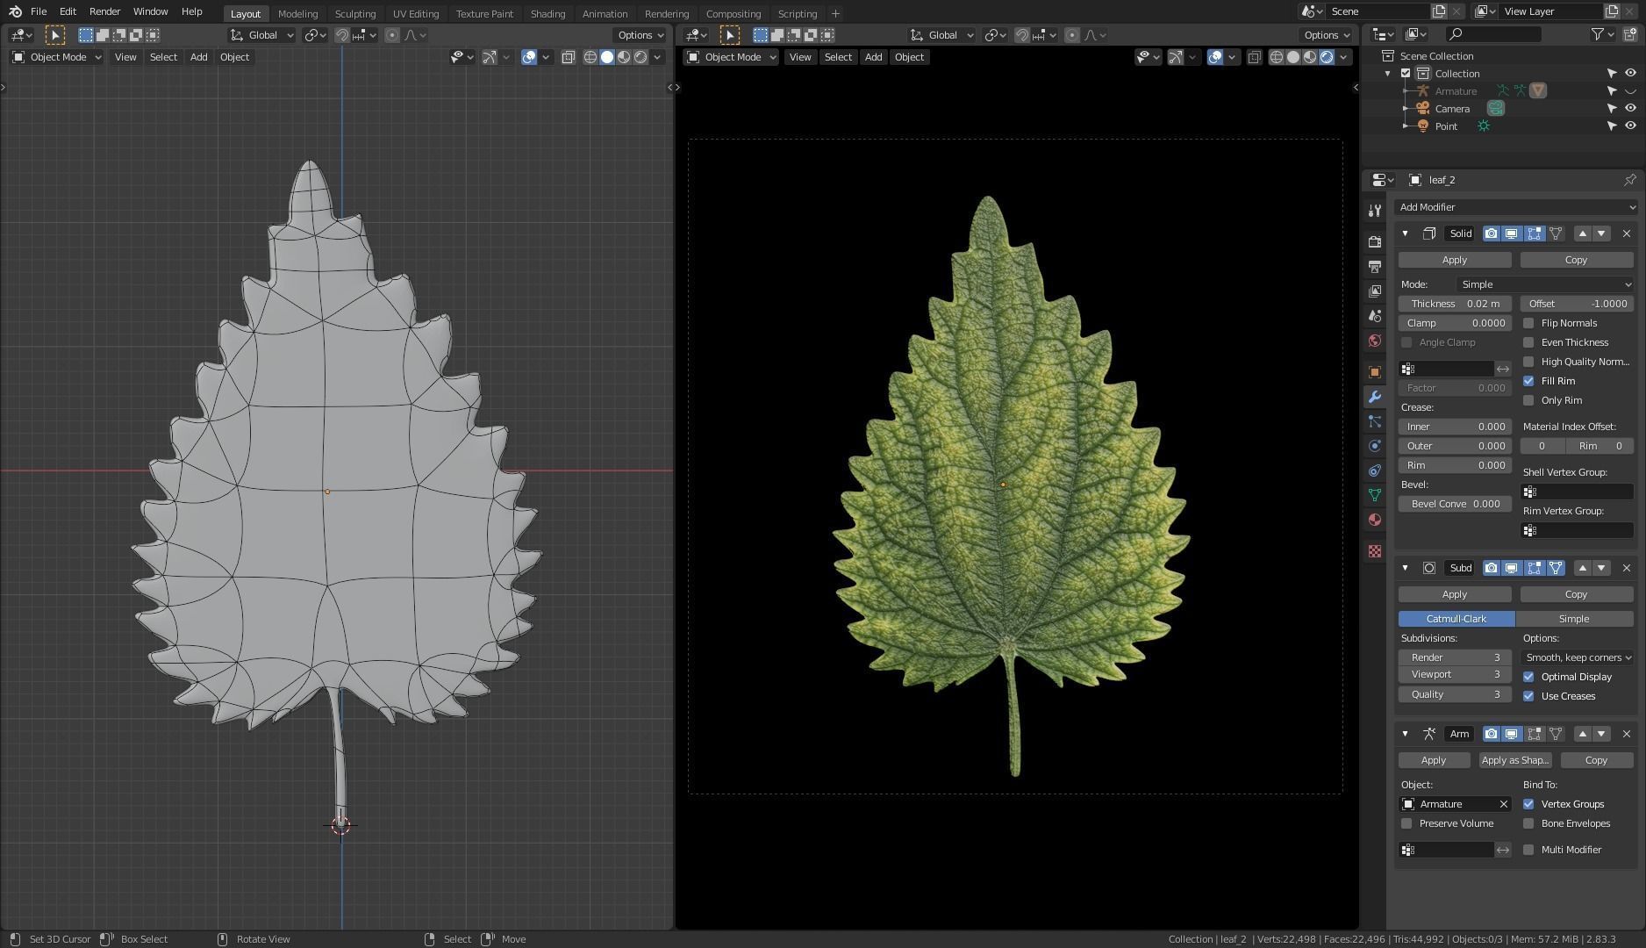Switch to the Modeling workspace tab
This screenshot has height=948, width=1646.
coord(297,14)
